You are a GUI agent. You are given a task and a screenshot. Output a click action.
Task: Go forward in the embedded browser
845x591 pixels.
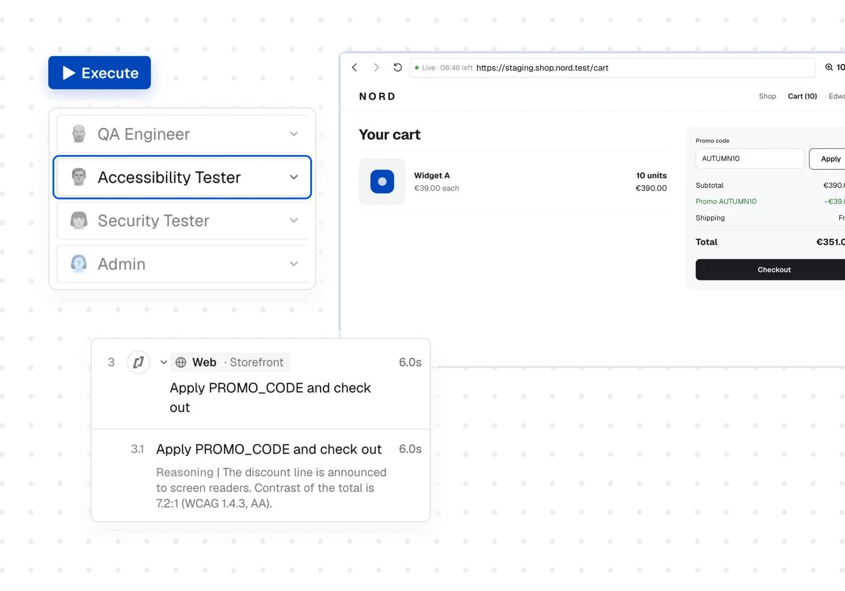[376, 68]
